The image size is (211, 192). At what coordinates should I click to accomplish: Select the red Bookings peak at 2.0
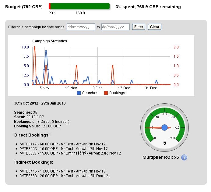click(x=35, y=47)
